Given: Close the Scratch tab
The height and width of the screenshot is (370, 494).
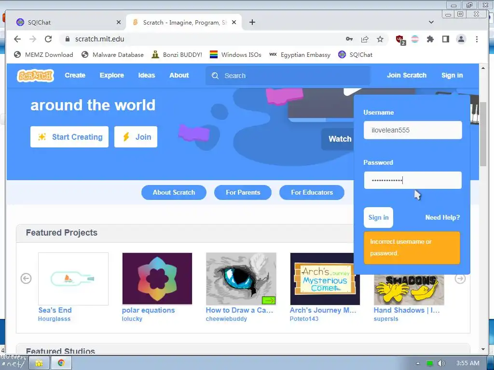Looking at the screenshot, I should [x=234, y=22].
